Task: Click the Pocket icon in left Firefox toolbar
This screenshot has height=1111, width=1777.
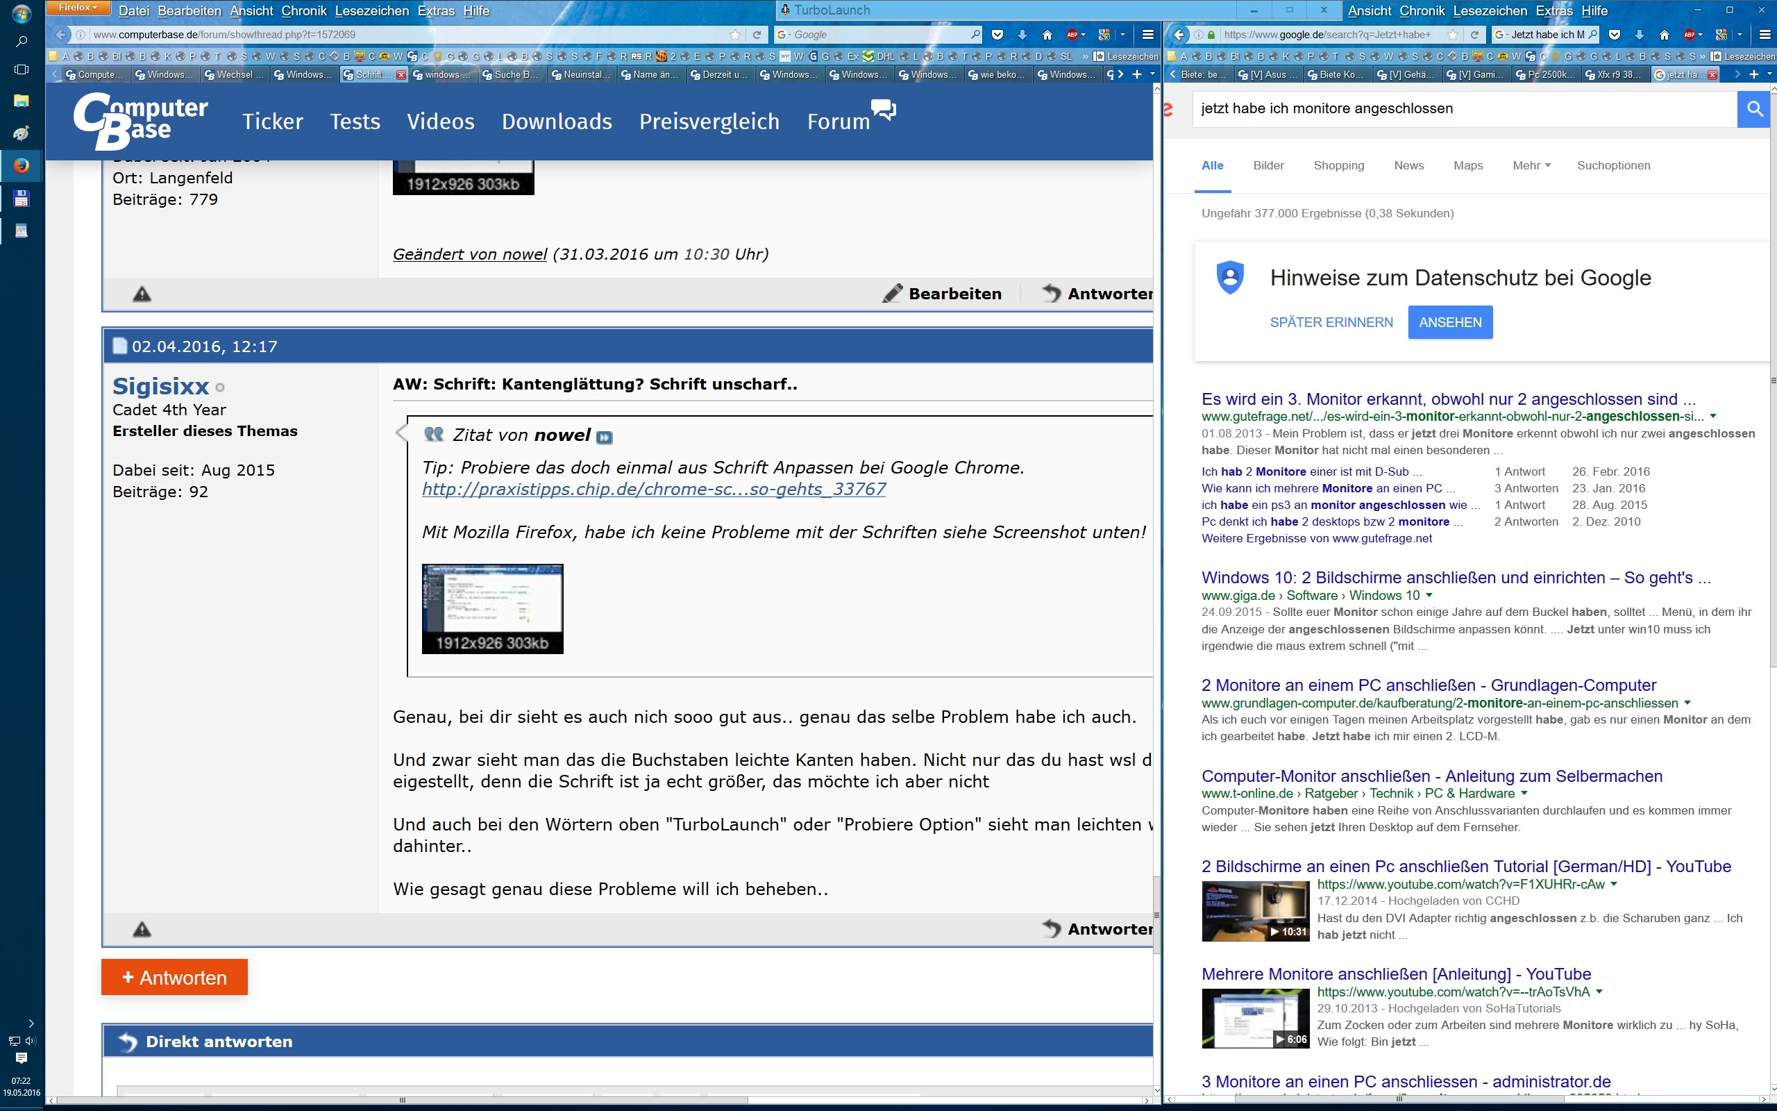Action: pos(997,35)
